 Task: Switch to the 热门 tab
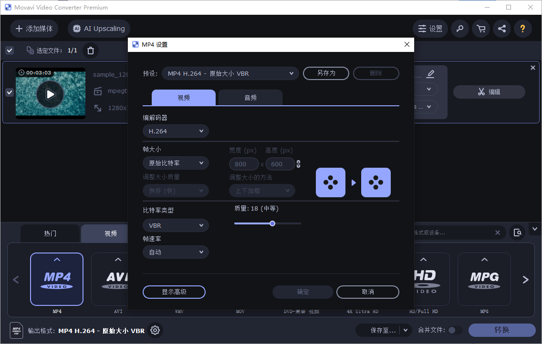(x=50, y=233)
